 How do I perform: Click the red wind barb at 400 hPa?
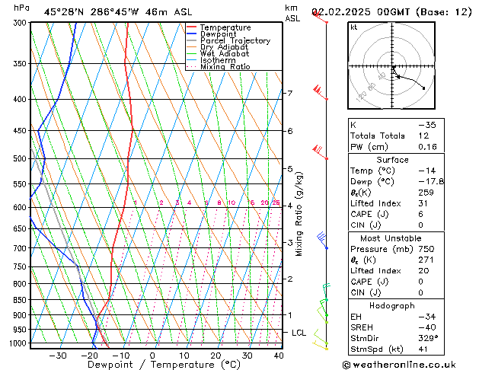[321, 93]
